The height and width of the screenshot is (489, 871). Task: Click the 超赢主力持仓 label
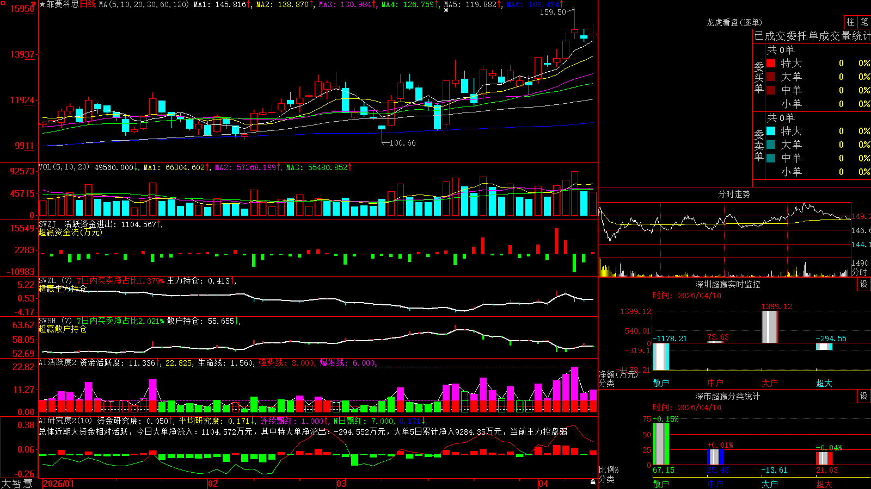click(63, 289)
